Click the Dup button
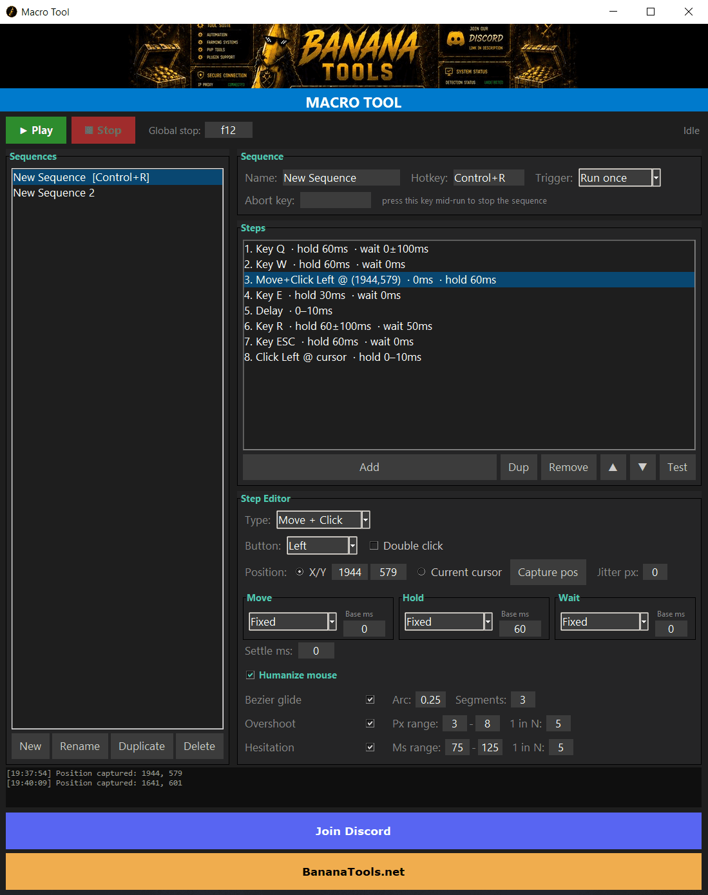Viewport: 708px width, 895px height. tap(519, 467)
